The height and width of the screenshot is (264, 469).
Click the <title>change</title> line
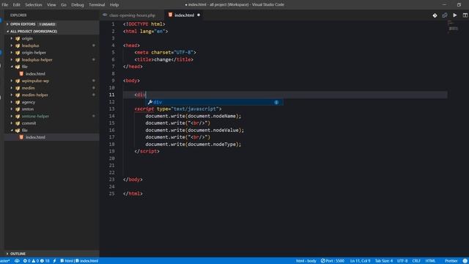point(163,59)
